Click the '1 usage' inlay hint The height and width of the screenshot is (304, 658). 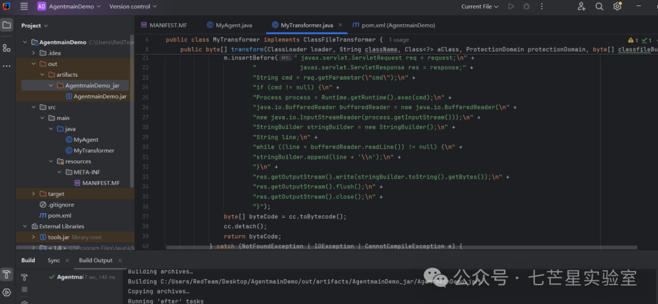click(399, 40)
